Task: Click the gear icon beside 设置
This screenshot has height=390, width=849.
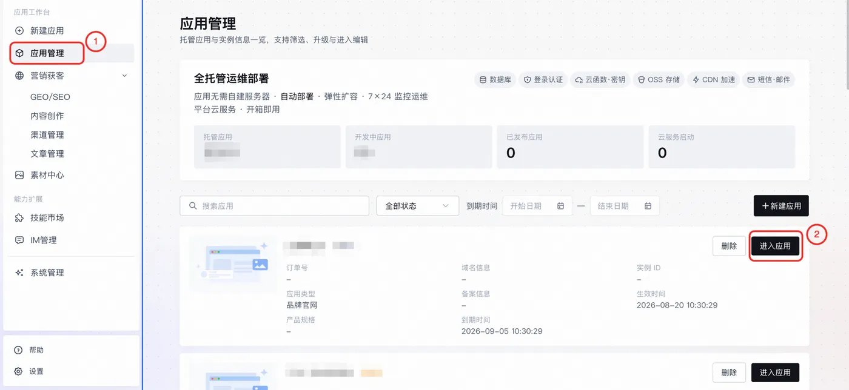Action: (x=18, y=371)
